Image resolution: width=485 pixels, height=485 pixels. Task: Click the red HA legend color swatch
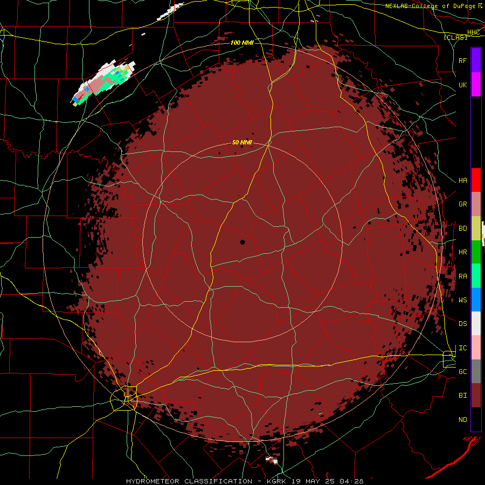click(476, 180)
